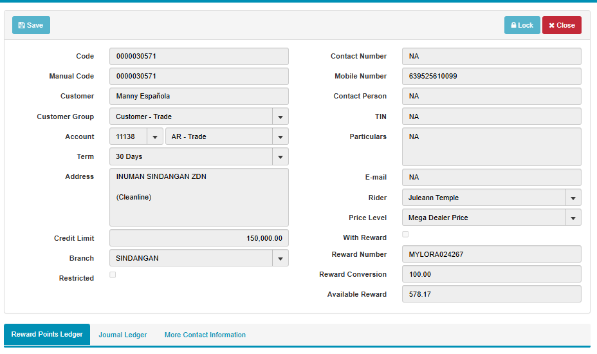Select the Credit Limit field

pos(199,238)
